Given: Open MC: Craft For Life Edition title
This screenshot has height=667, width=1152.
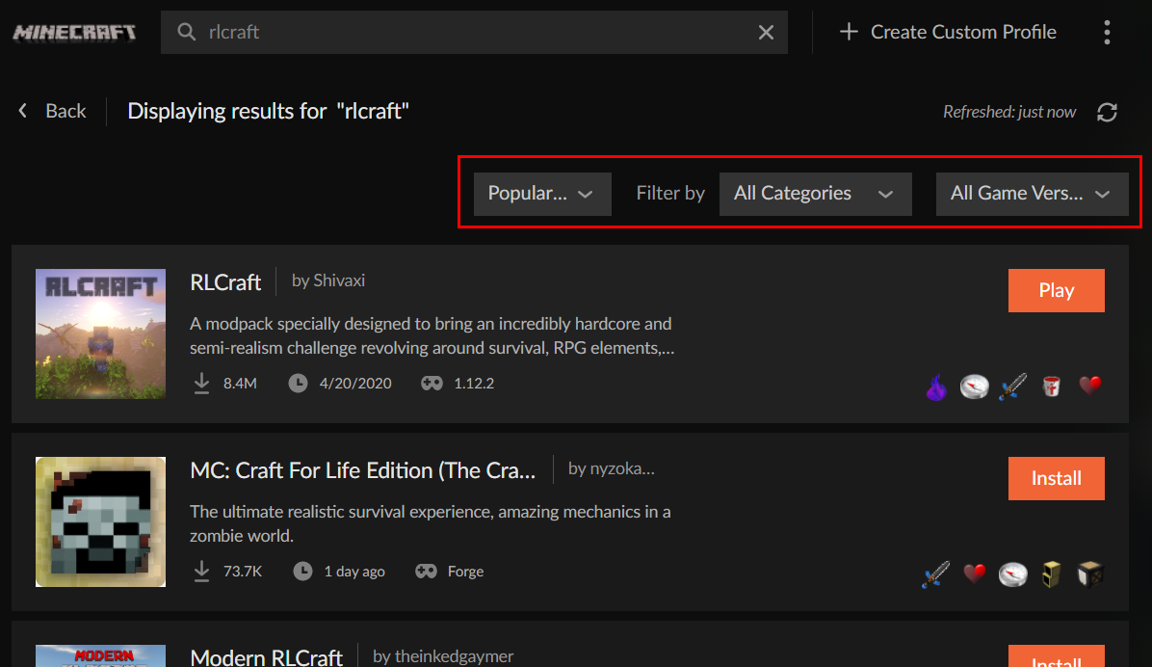Looking at the screenshot, I should 363,470.
